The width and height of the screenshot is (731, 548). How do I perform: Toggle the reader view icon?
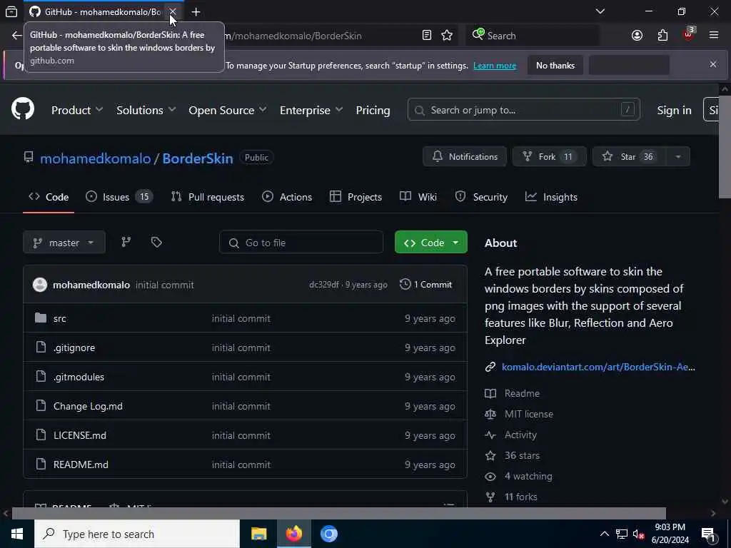click(427, 36)
